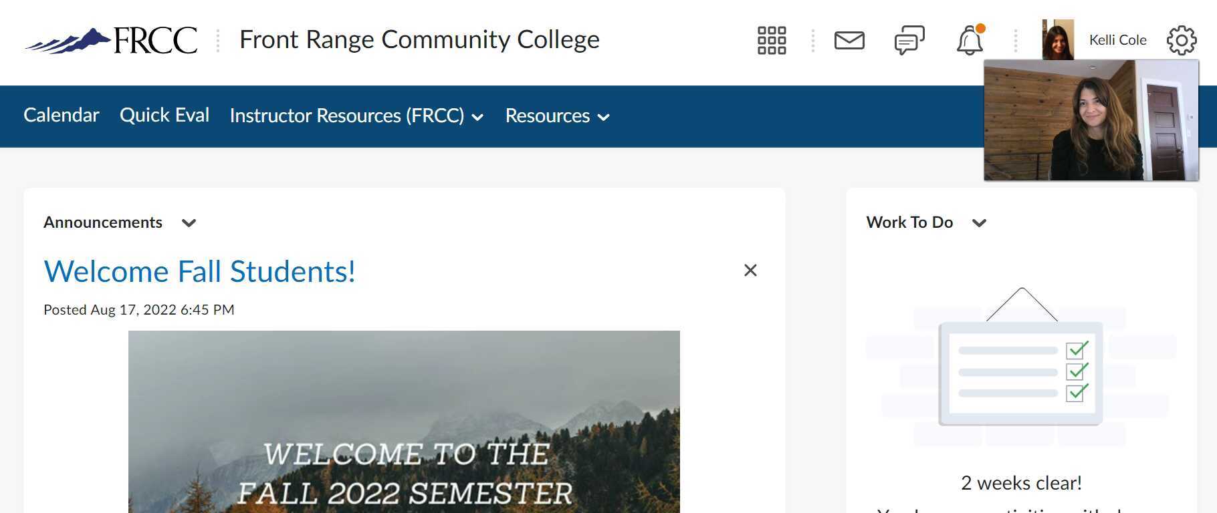Expand the Work To Do dropdown
The height and width of the screenshot is (513, 1217).
(980, 223)
